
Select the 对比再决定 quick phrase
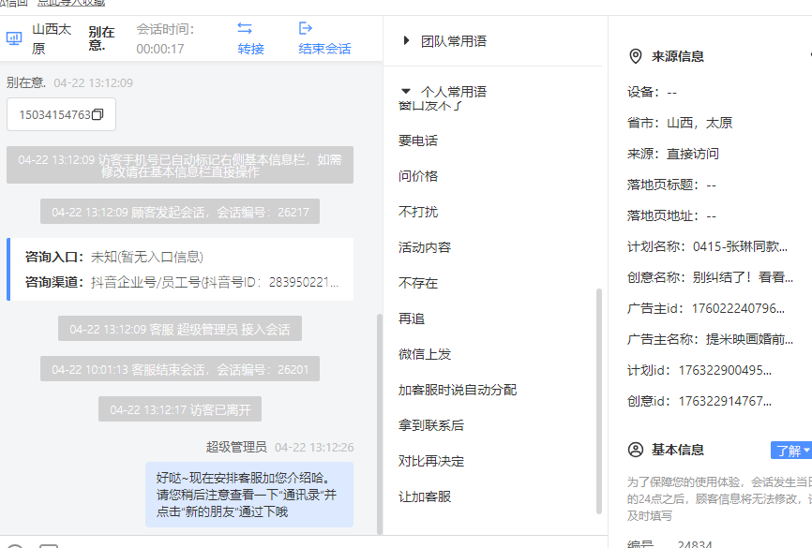(431, 461)
